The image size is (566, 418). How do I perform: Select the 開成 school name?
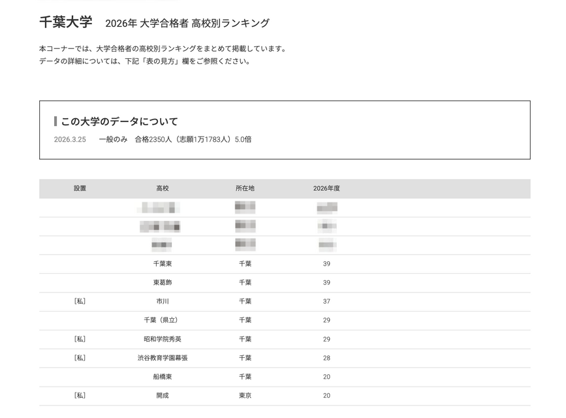(x=163, y=396)
